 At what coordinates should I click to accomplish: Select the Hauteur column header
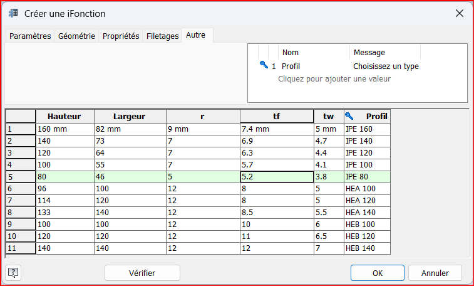pos(64,116)
